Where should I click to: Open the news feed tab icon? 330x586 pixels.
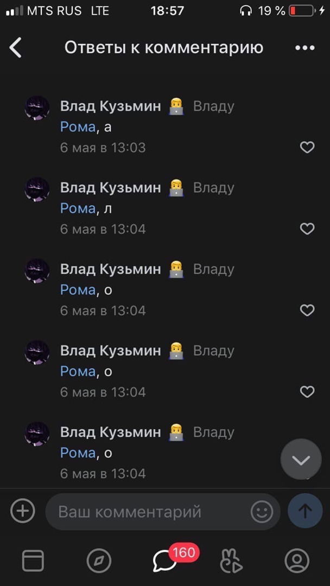pos(33,560)
